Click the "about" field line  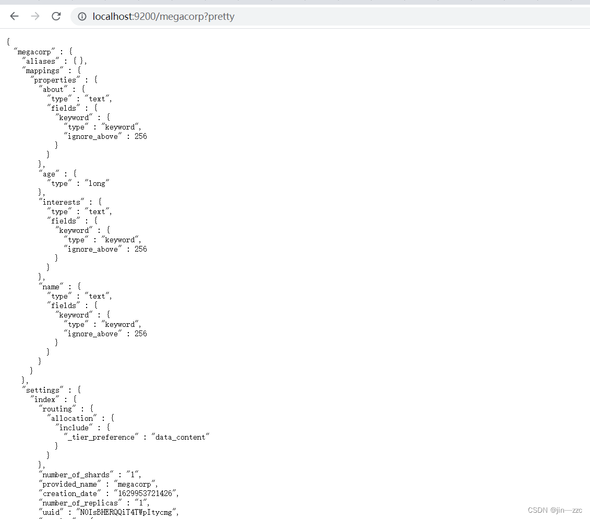(62, 89)
